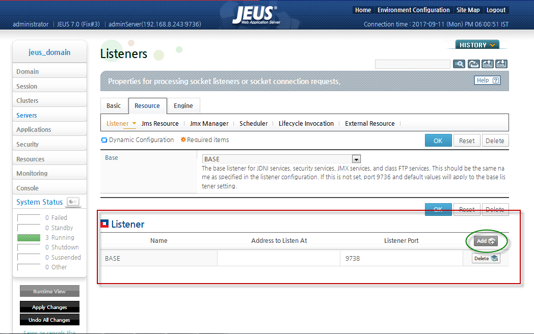Click the JEUS logo

point(256,15)
